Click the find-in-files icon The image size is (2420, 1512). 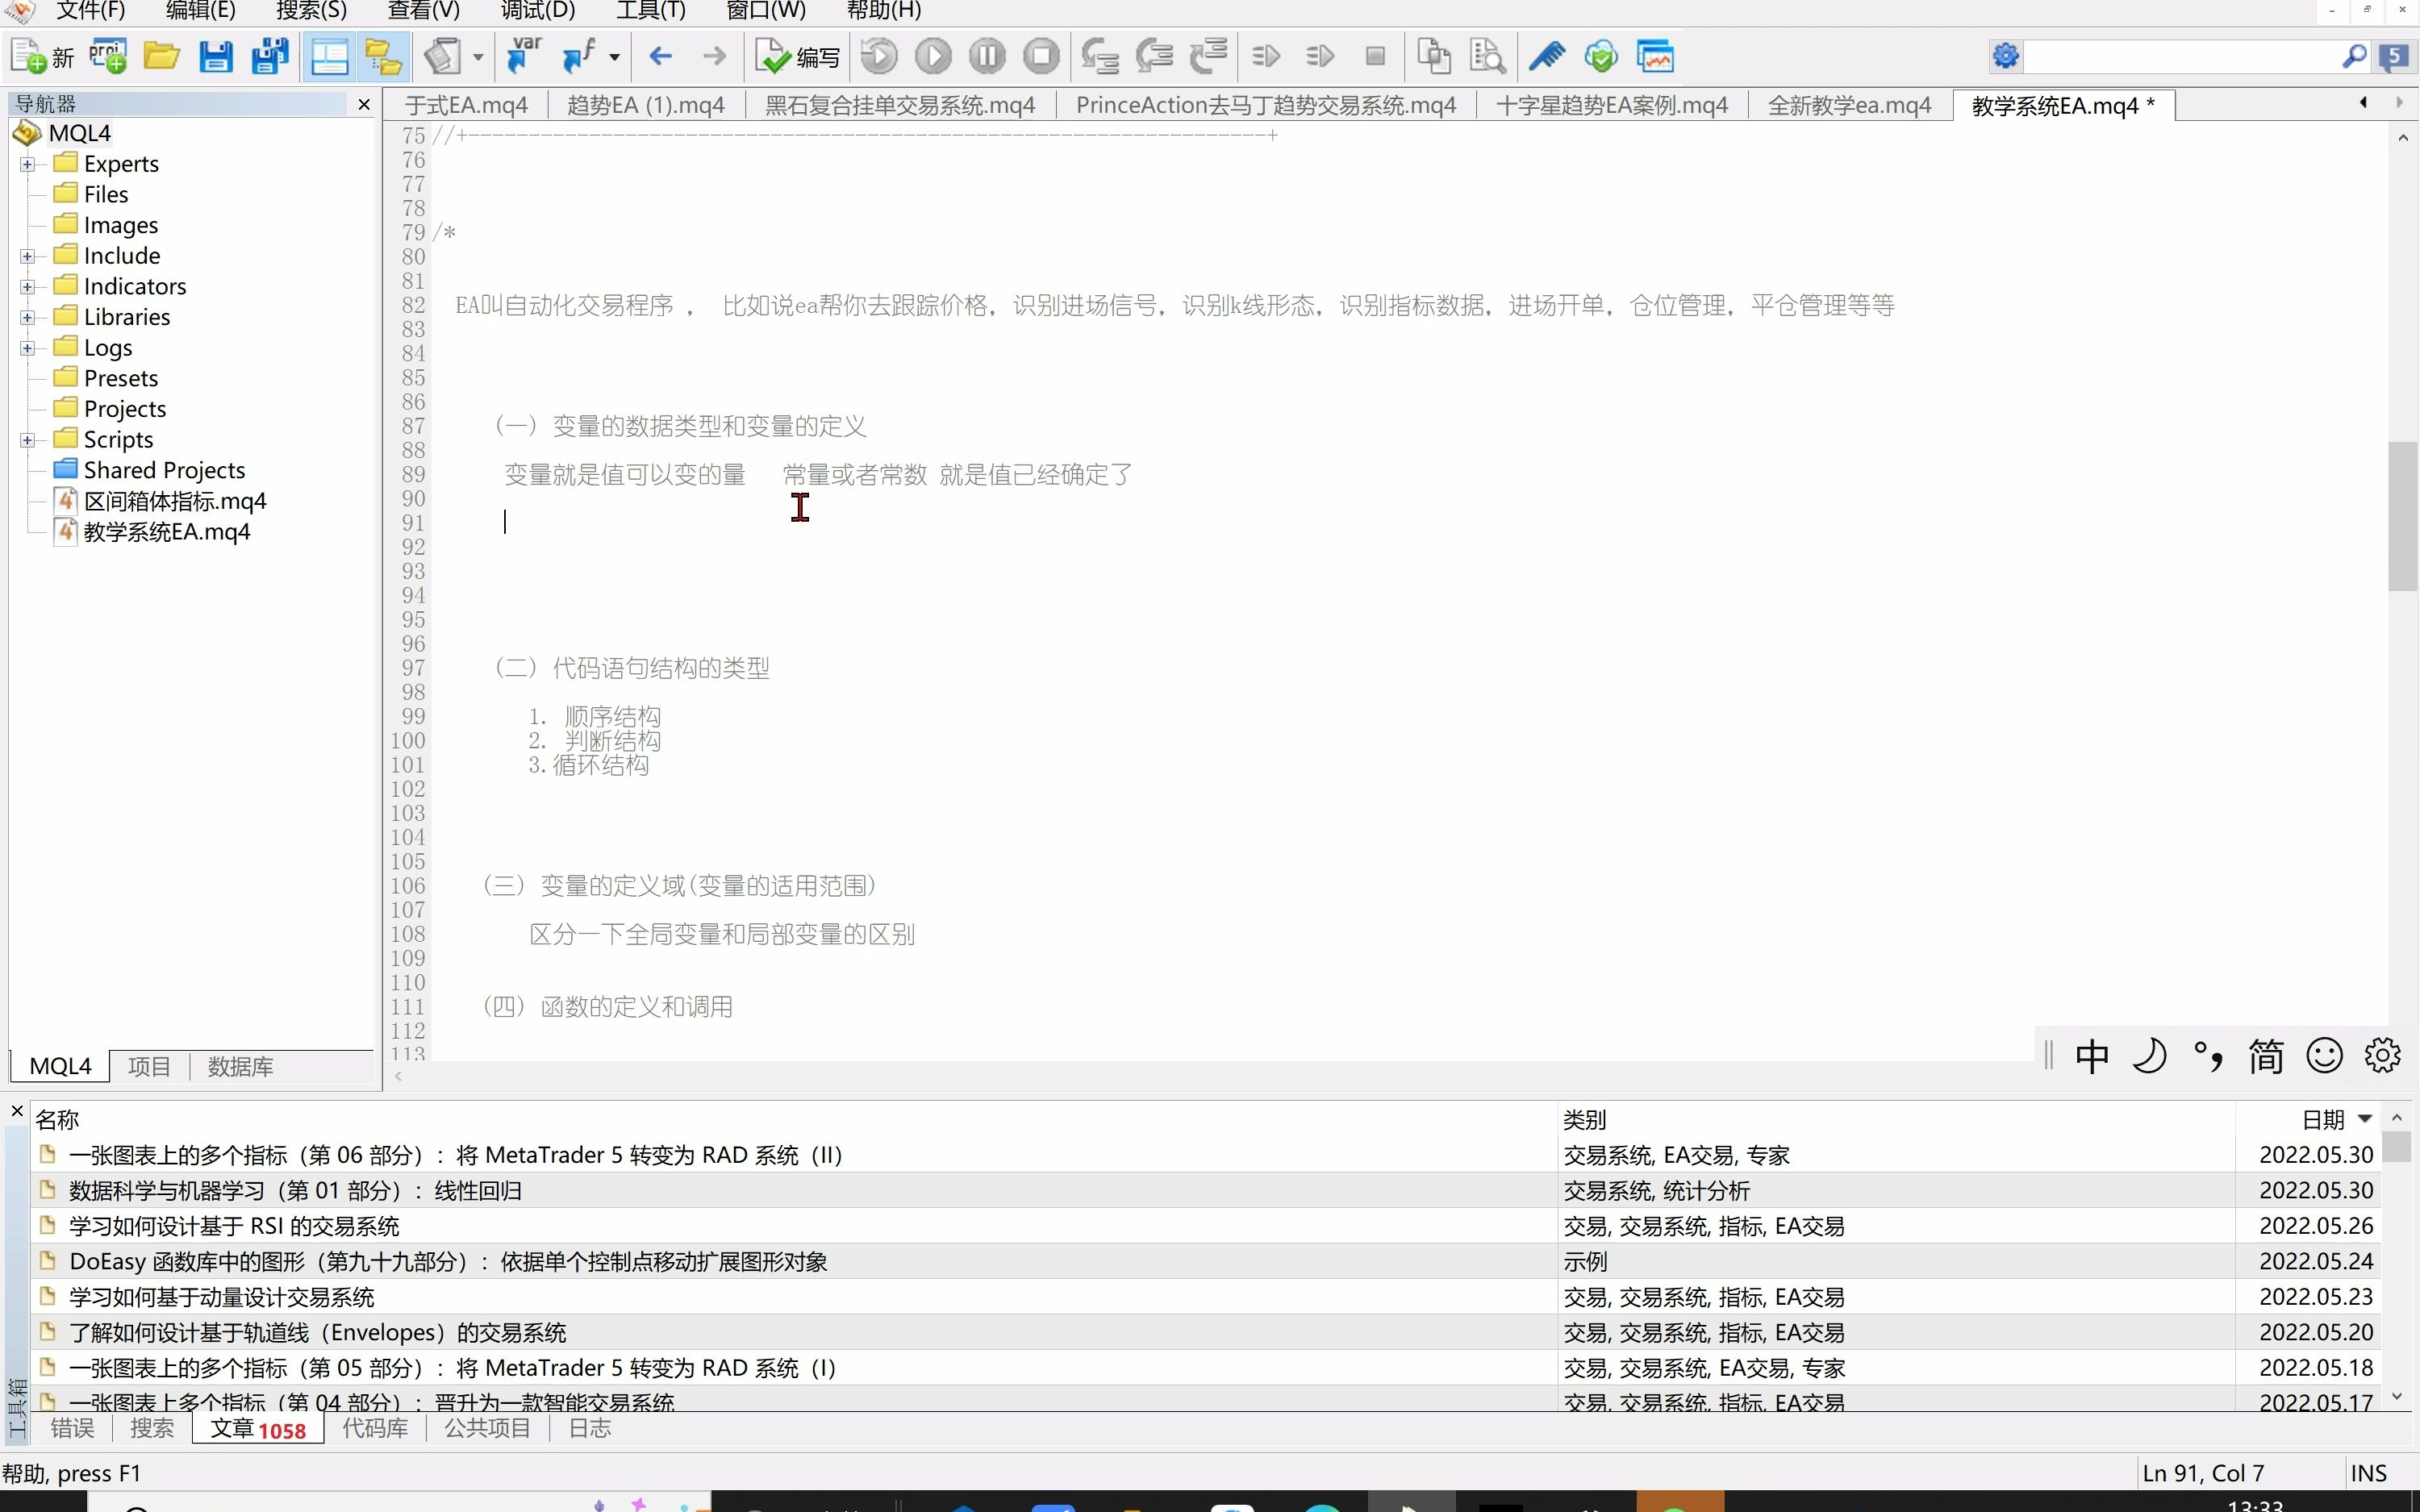pos(1487,57)
